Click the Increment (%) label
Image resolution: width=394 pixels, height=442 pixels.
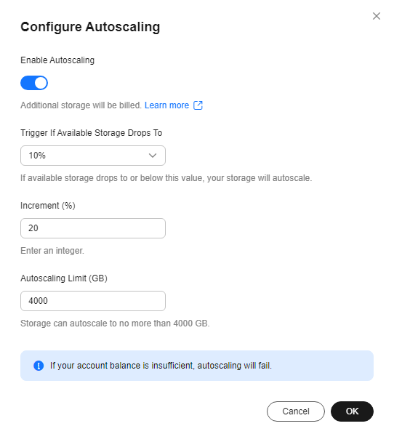tap(48, 206)
